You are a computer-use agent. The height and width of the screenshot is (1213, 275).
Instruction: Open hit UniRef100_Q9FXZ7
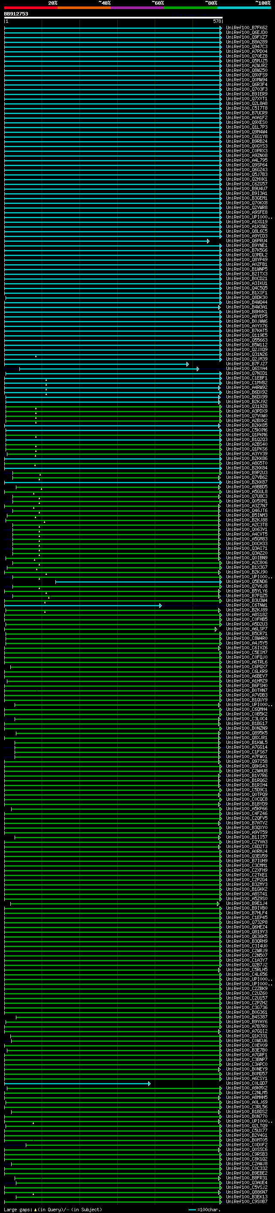point(247,37)
